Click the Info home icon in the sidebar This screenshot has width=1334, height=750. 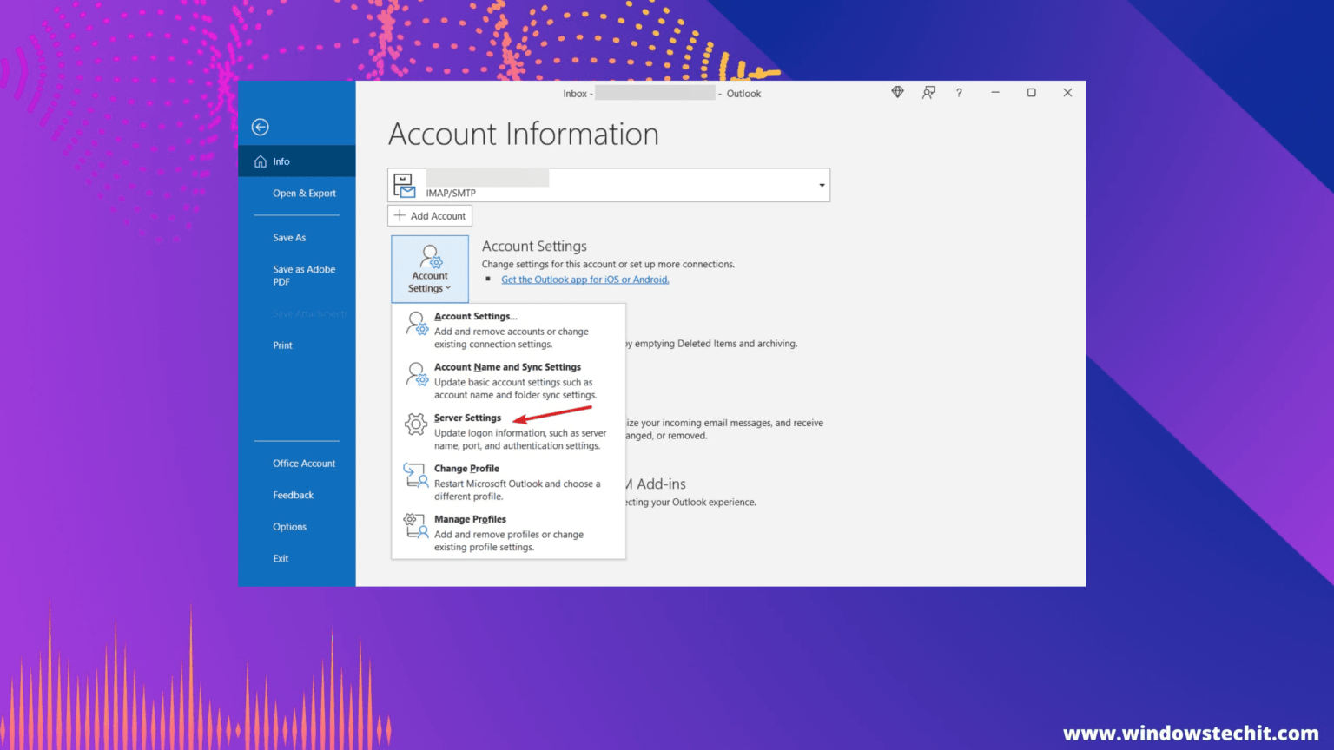(x=260, y=161)
